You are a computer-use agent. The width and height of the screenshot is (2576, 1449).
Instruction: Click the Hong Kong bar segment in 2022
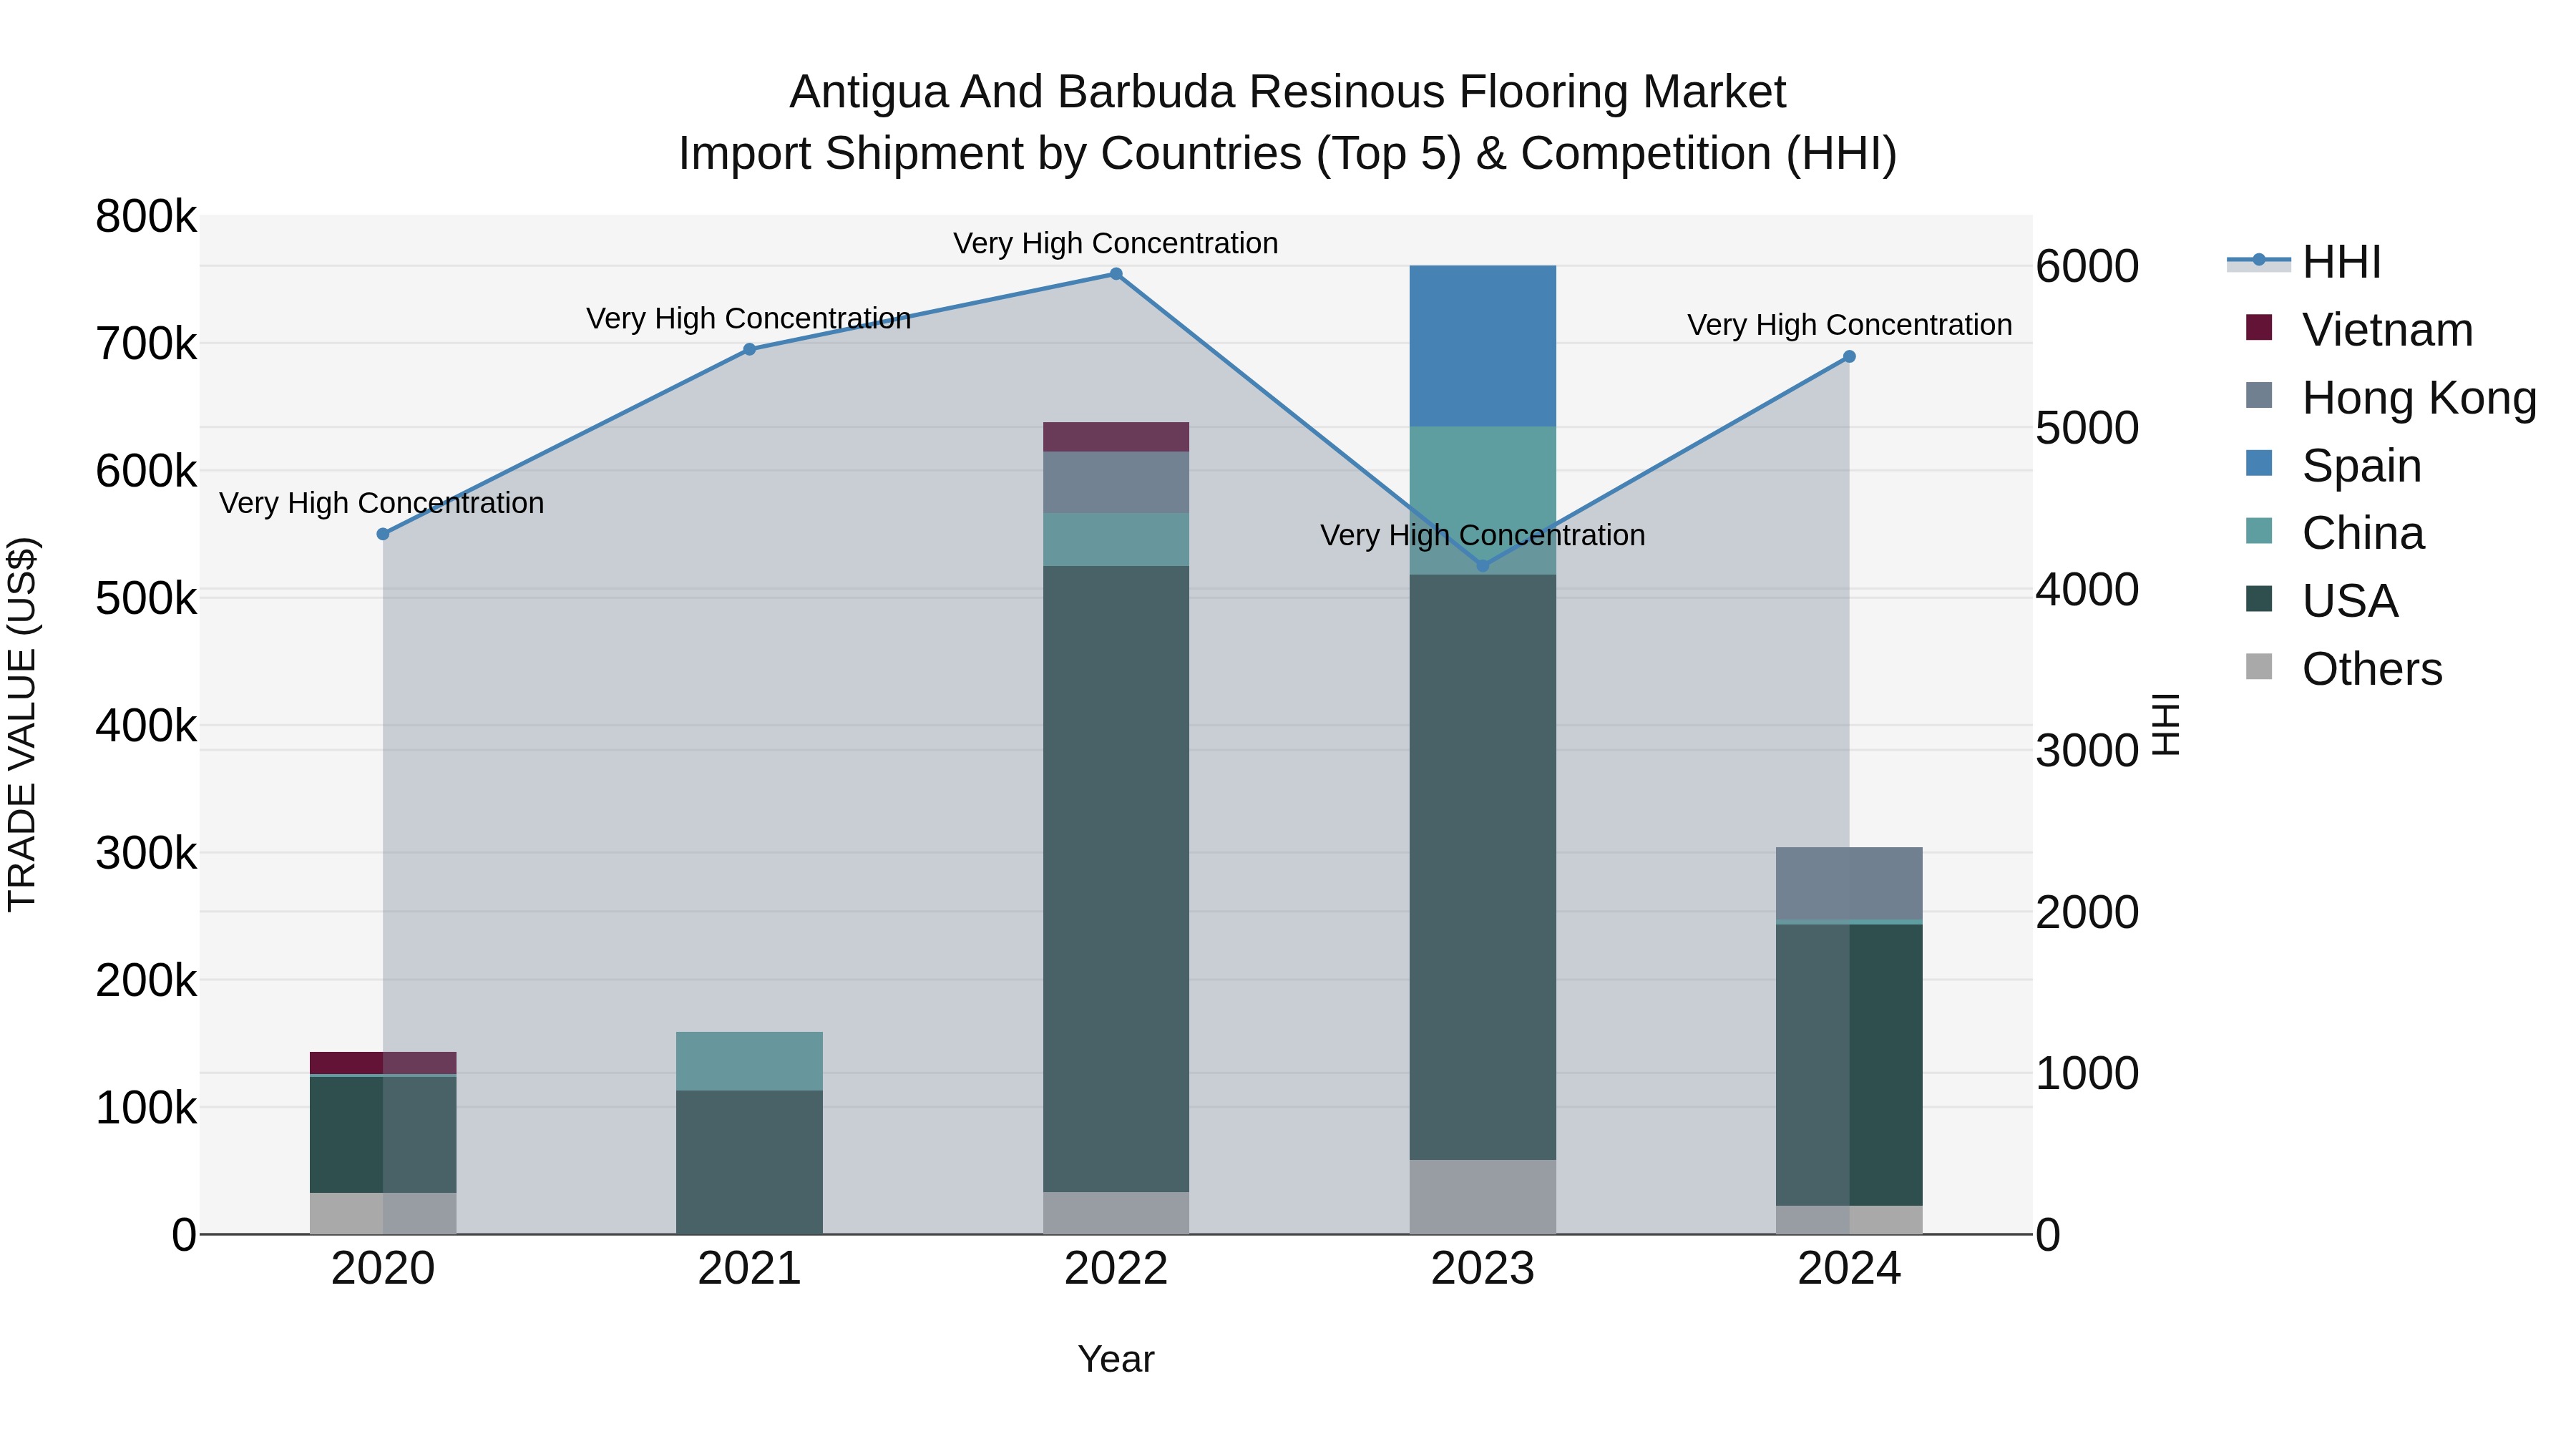[1116, 483]
